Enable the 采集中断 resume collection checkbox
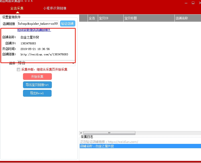201x163 pixels. (18, 69)
